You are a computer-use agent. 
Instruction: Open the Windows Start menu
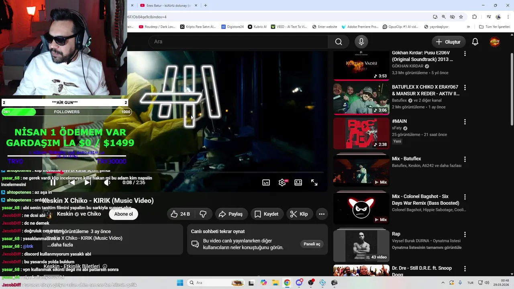point(179,283)
